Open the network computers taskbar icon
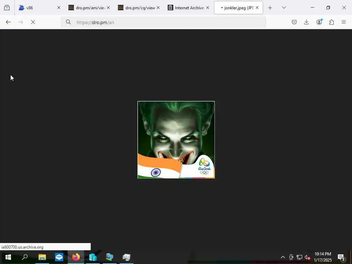This screenshot has width=352, height=264. coord(110,257)
